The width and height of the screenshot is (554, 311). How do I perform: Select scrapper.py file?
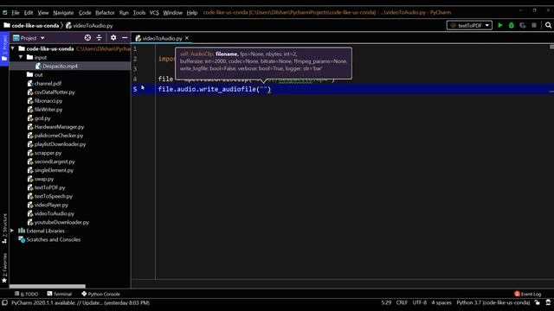click(48, 153)
